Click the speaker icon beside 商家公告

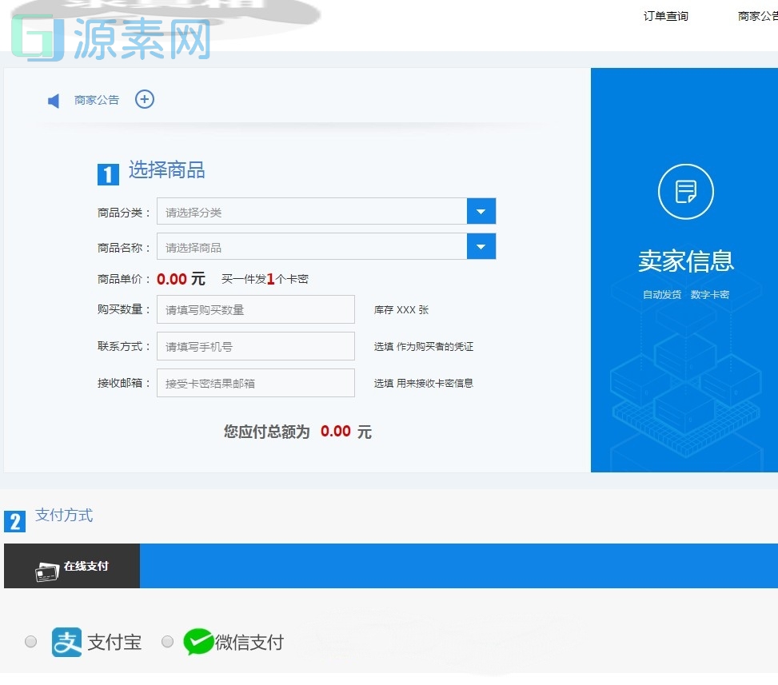pos(53,100)
